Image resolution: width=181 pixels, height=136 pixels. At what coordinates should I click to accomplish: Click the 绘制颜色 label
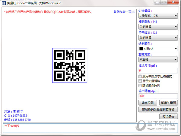[145, 44]
